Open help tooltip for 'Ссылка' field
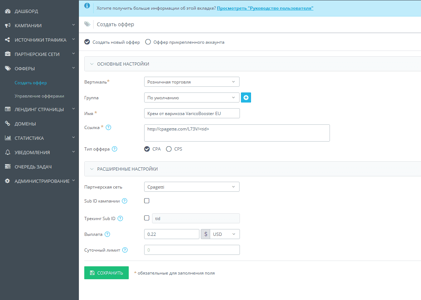The height and width of the screenshot is (300, 421). coord(108,128)
